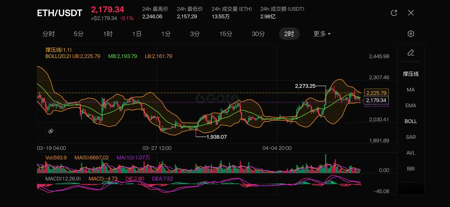Click the 2,273.25 high price marker
The height and width of the screenshot is (207, 450).
pyautogui.click(x=305, y=86)
